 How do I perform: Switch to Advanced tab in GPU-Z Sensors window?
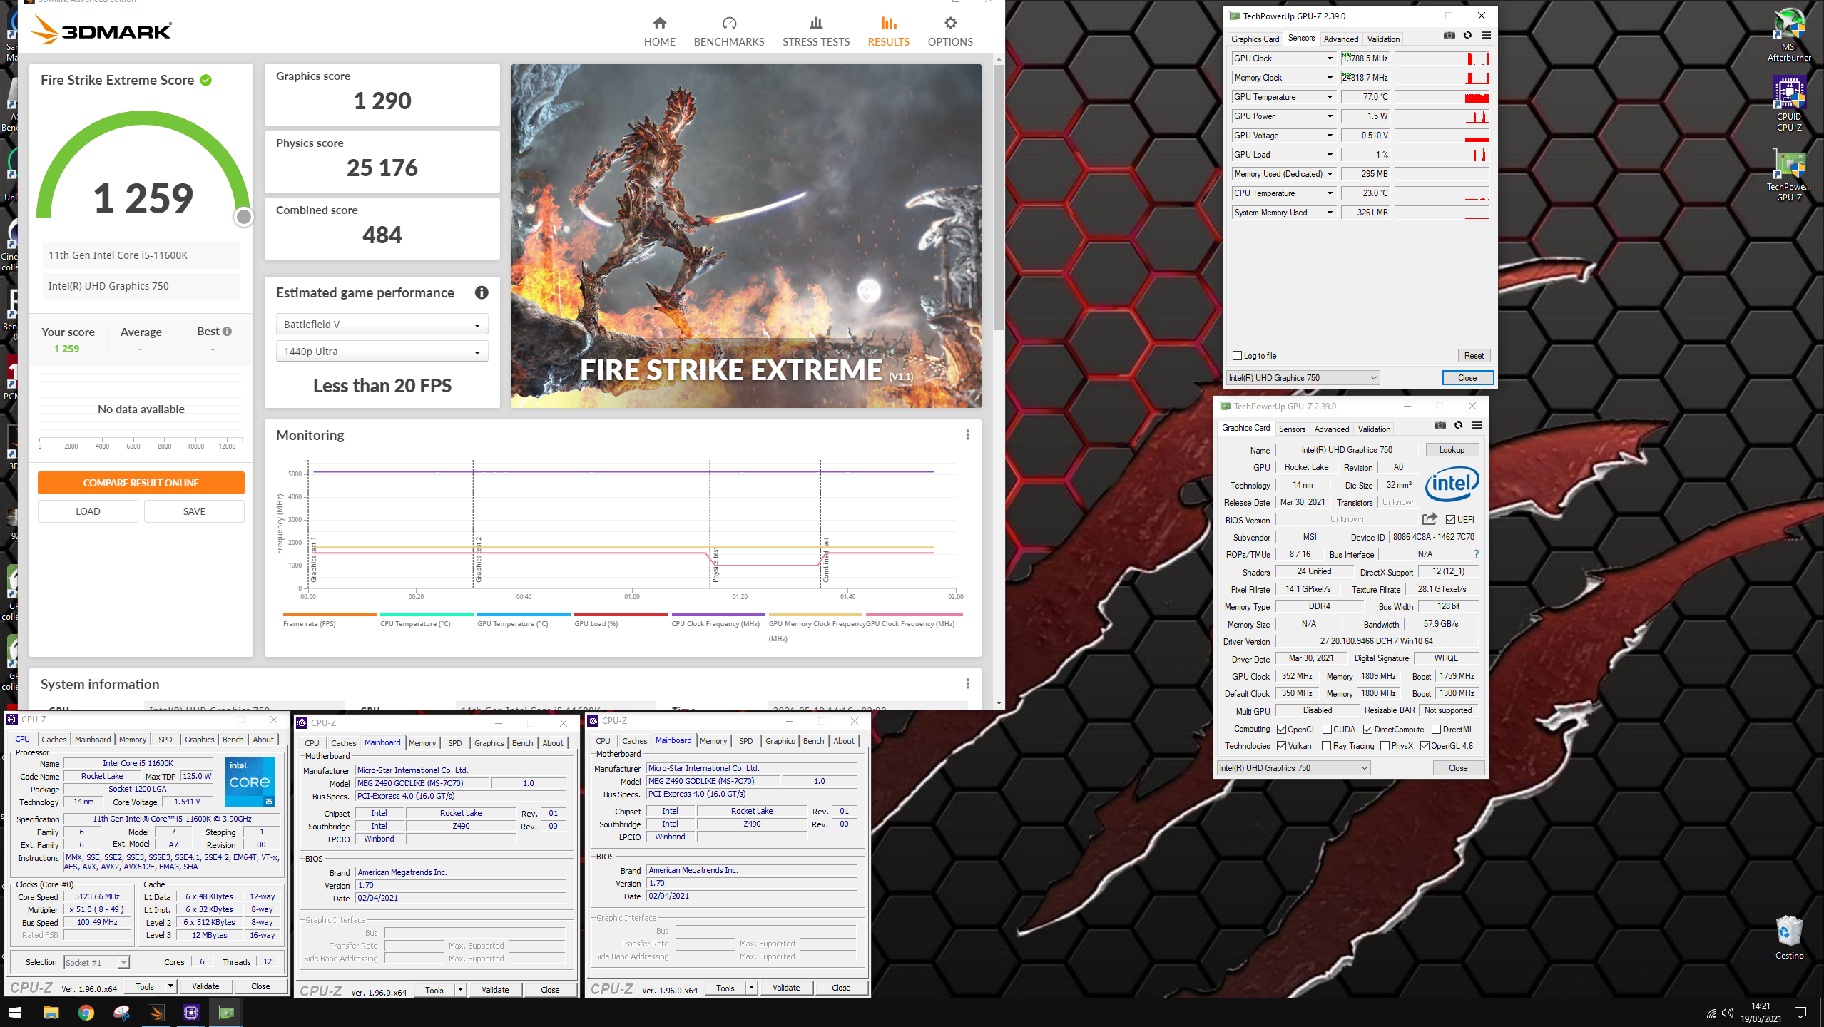[x=1340, y=39]
